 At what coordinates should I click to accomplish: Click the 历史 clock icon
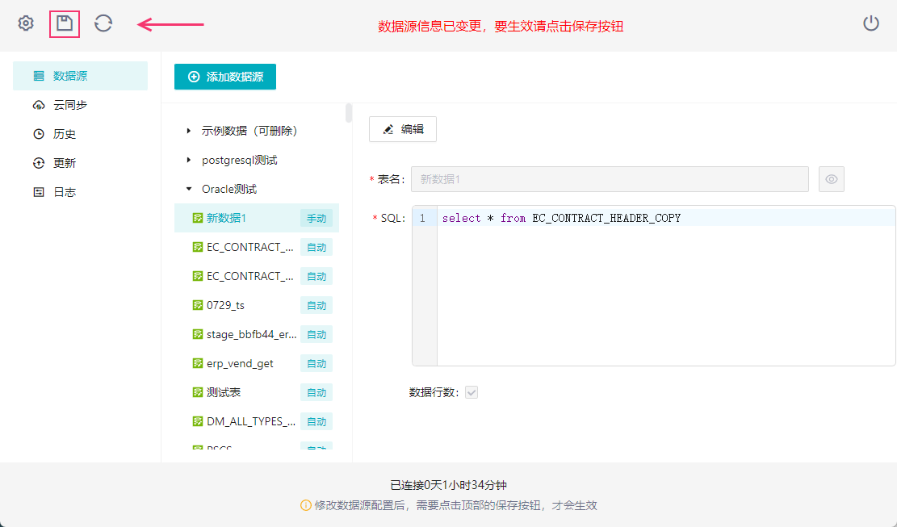39,134
